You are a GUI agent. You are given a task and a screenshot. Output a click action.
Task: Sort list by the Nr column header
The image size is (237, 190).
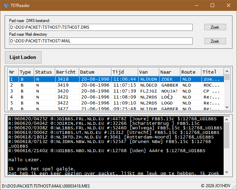pos(13,72)
